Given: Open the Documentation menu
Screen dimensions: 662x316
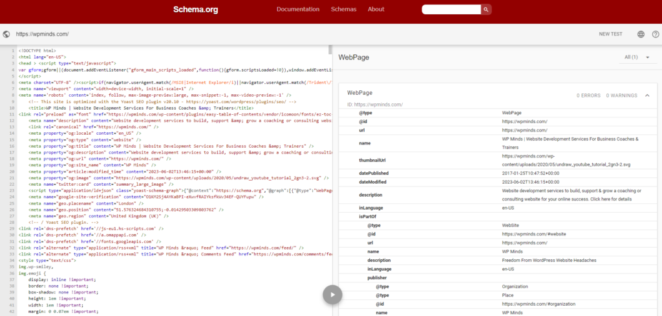Looking at the screenshot, I should 298,9.
